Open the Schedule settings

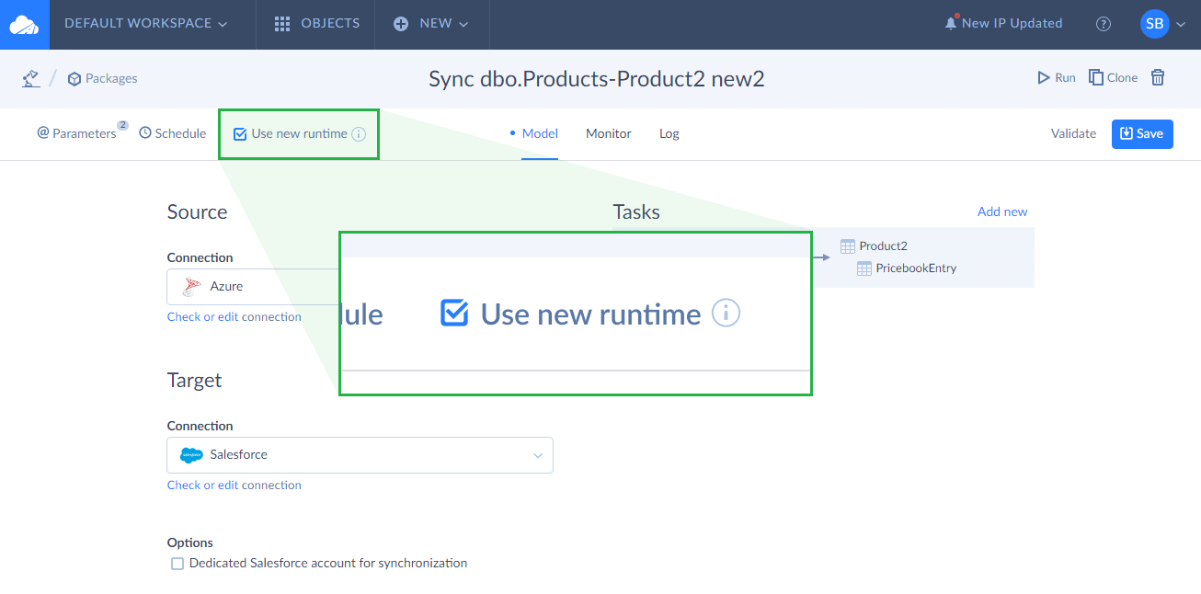173,133
